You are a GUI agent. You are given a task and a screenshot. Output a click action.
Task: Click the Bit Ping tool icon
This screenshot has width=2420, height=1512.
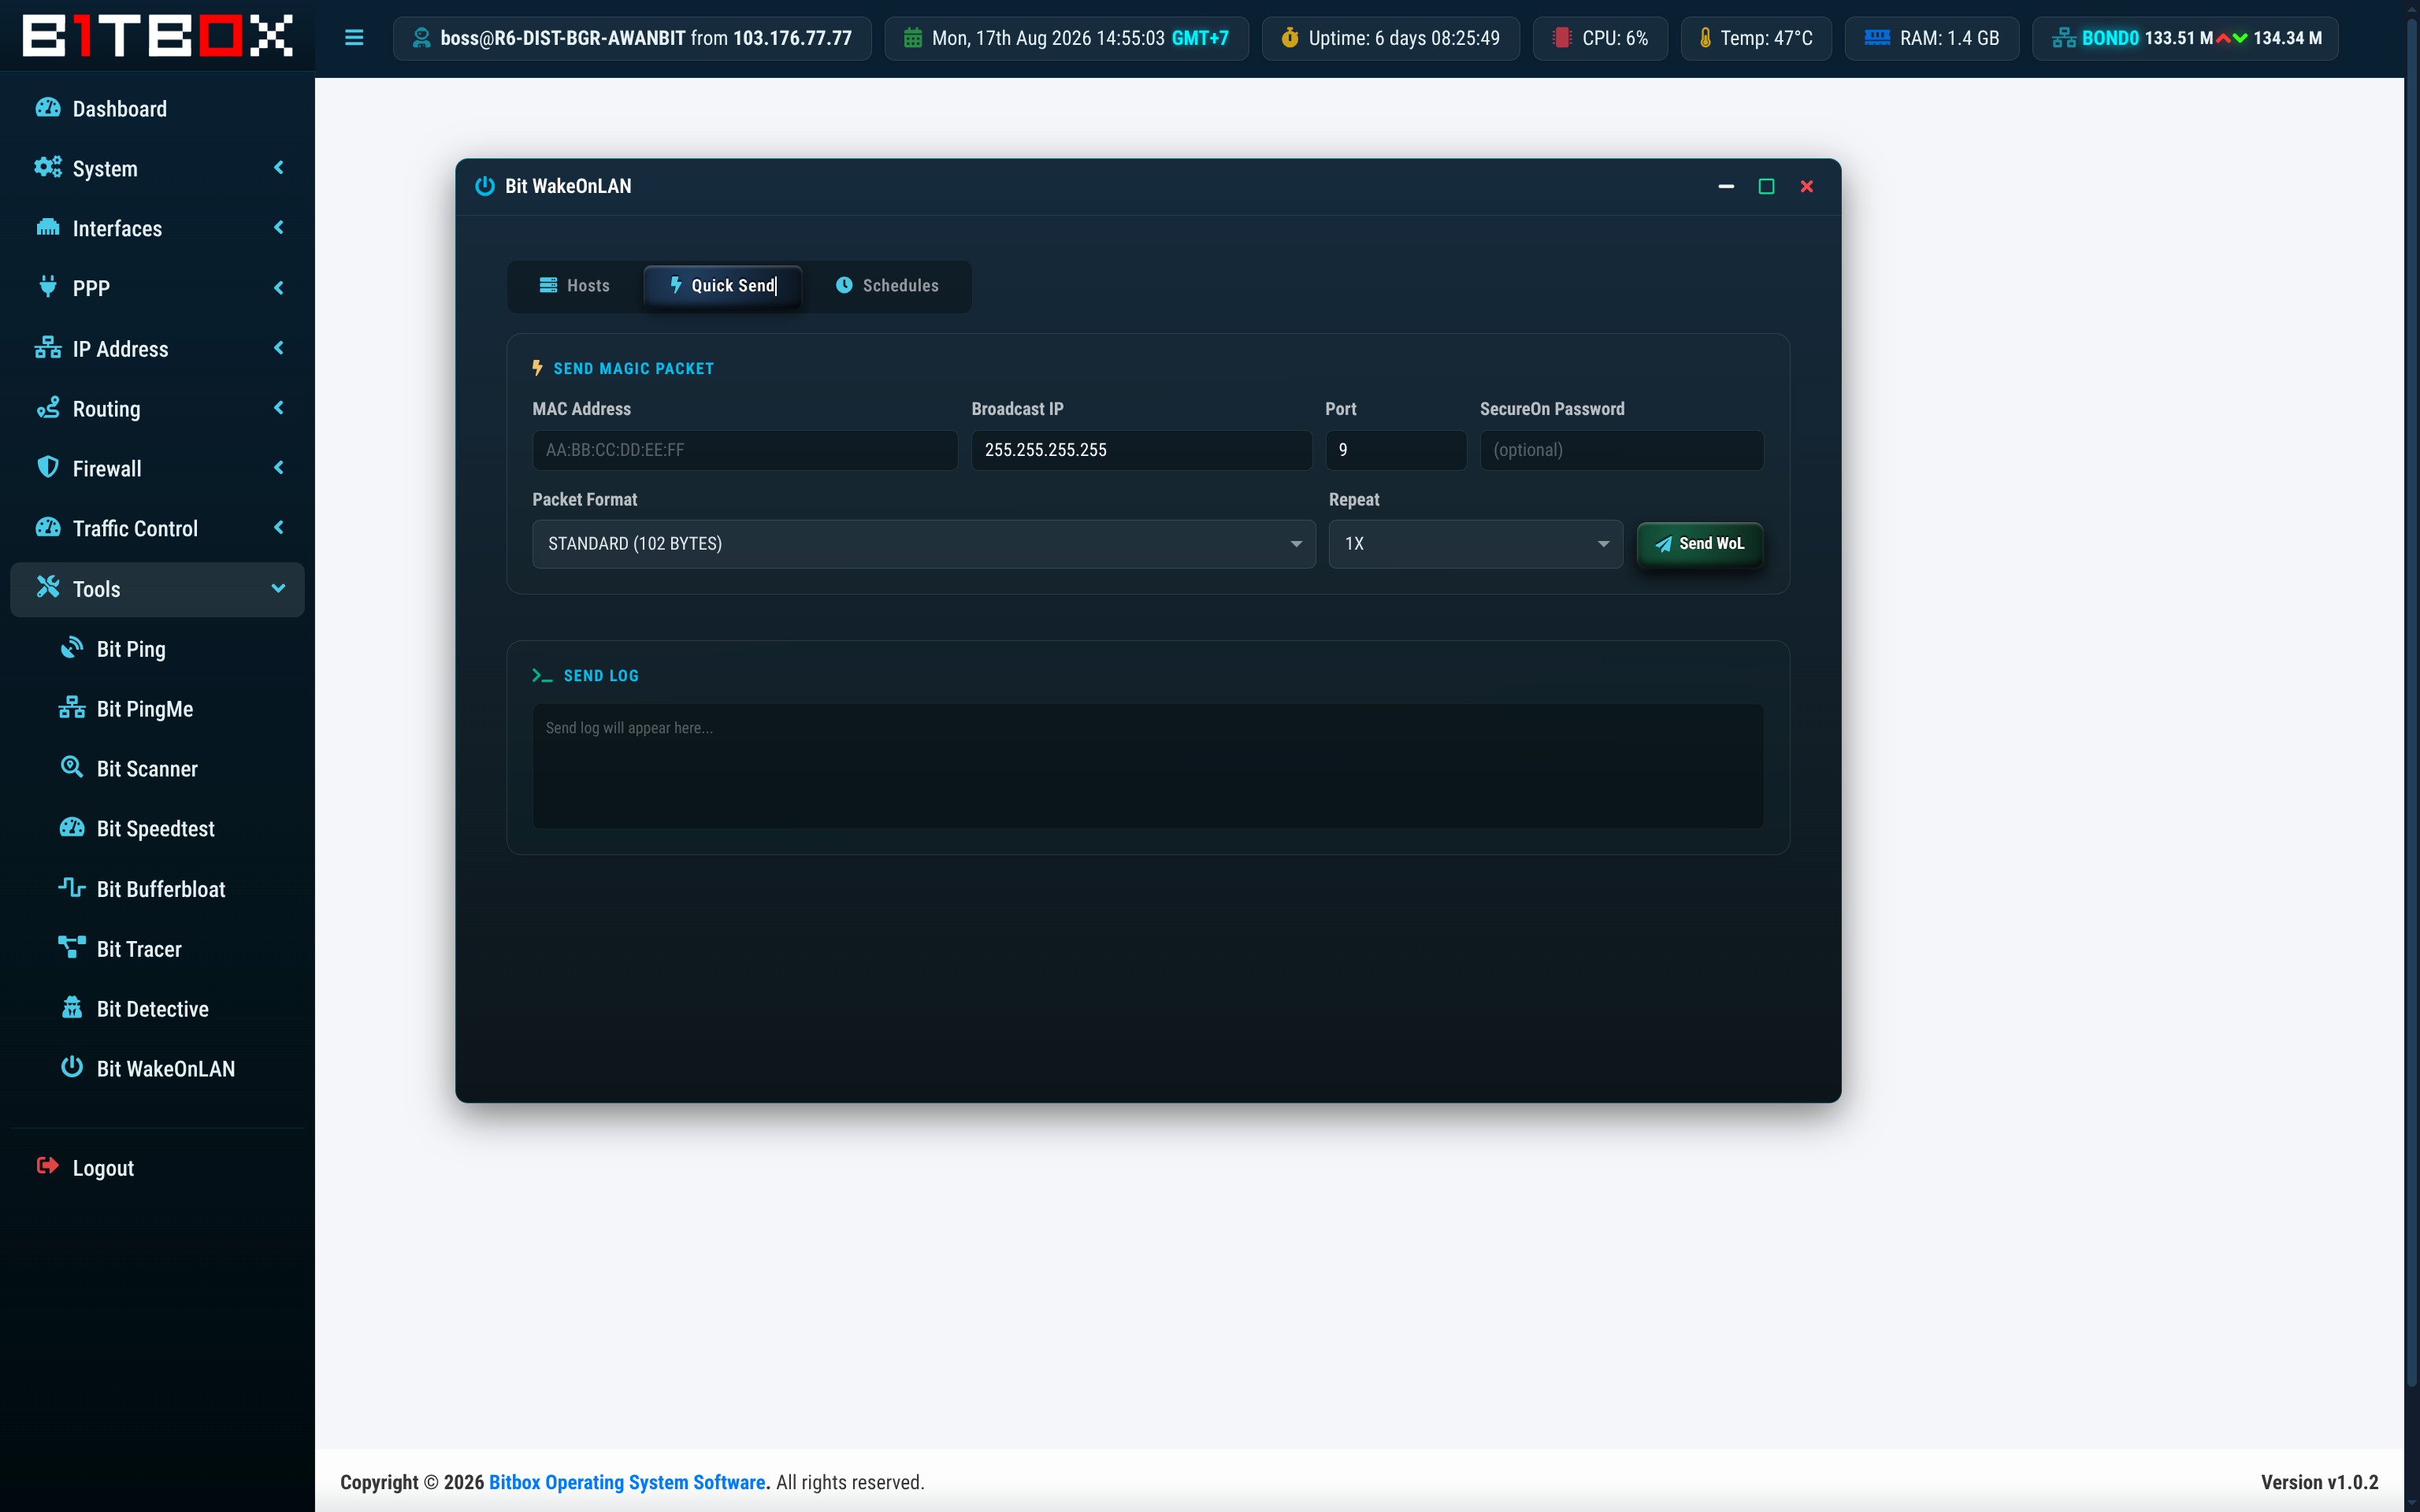pos(72,648)
